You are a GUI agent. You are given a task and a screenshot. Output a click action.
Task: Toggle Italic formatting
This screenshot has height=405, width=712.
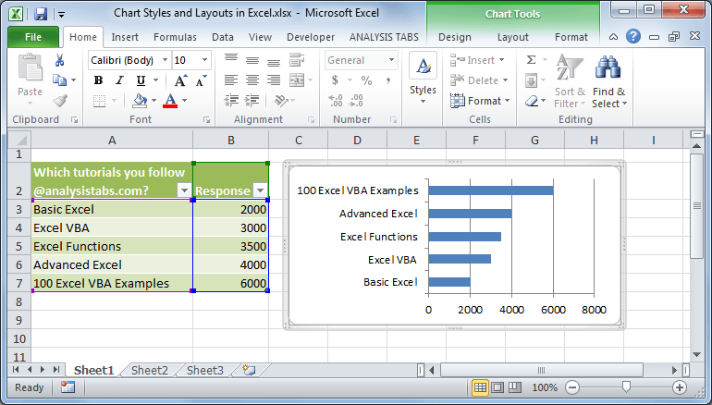(x=119, y=80)
